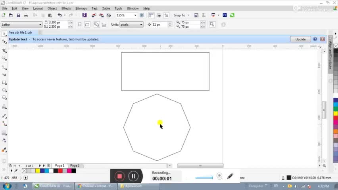Open the zoom level dropdown showing 155%

coord(135,15)
